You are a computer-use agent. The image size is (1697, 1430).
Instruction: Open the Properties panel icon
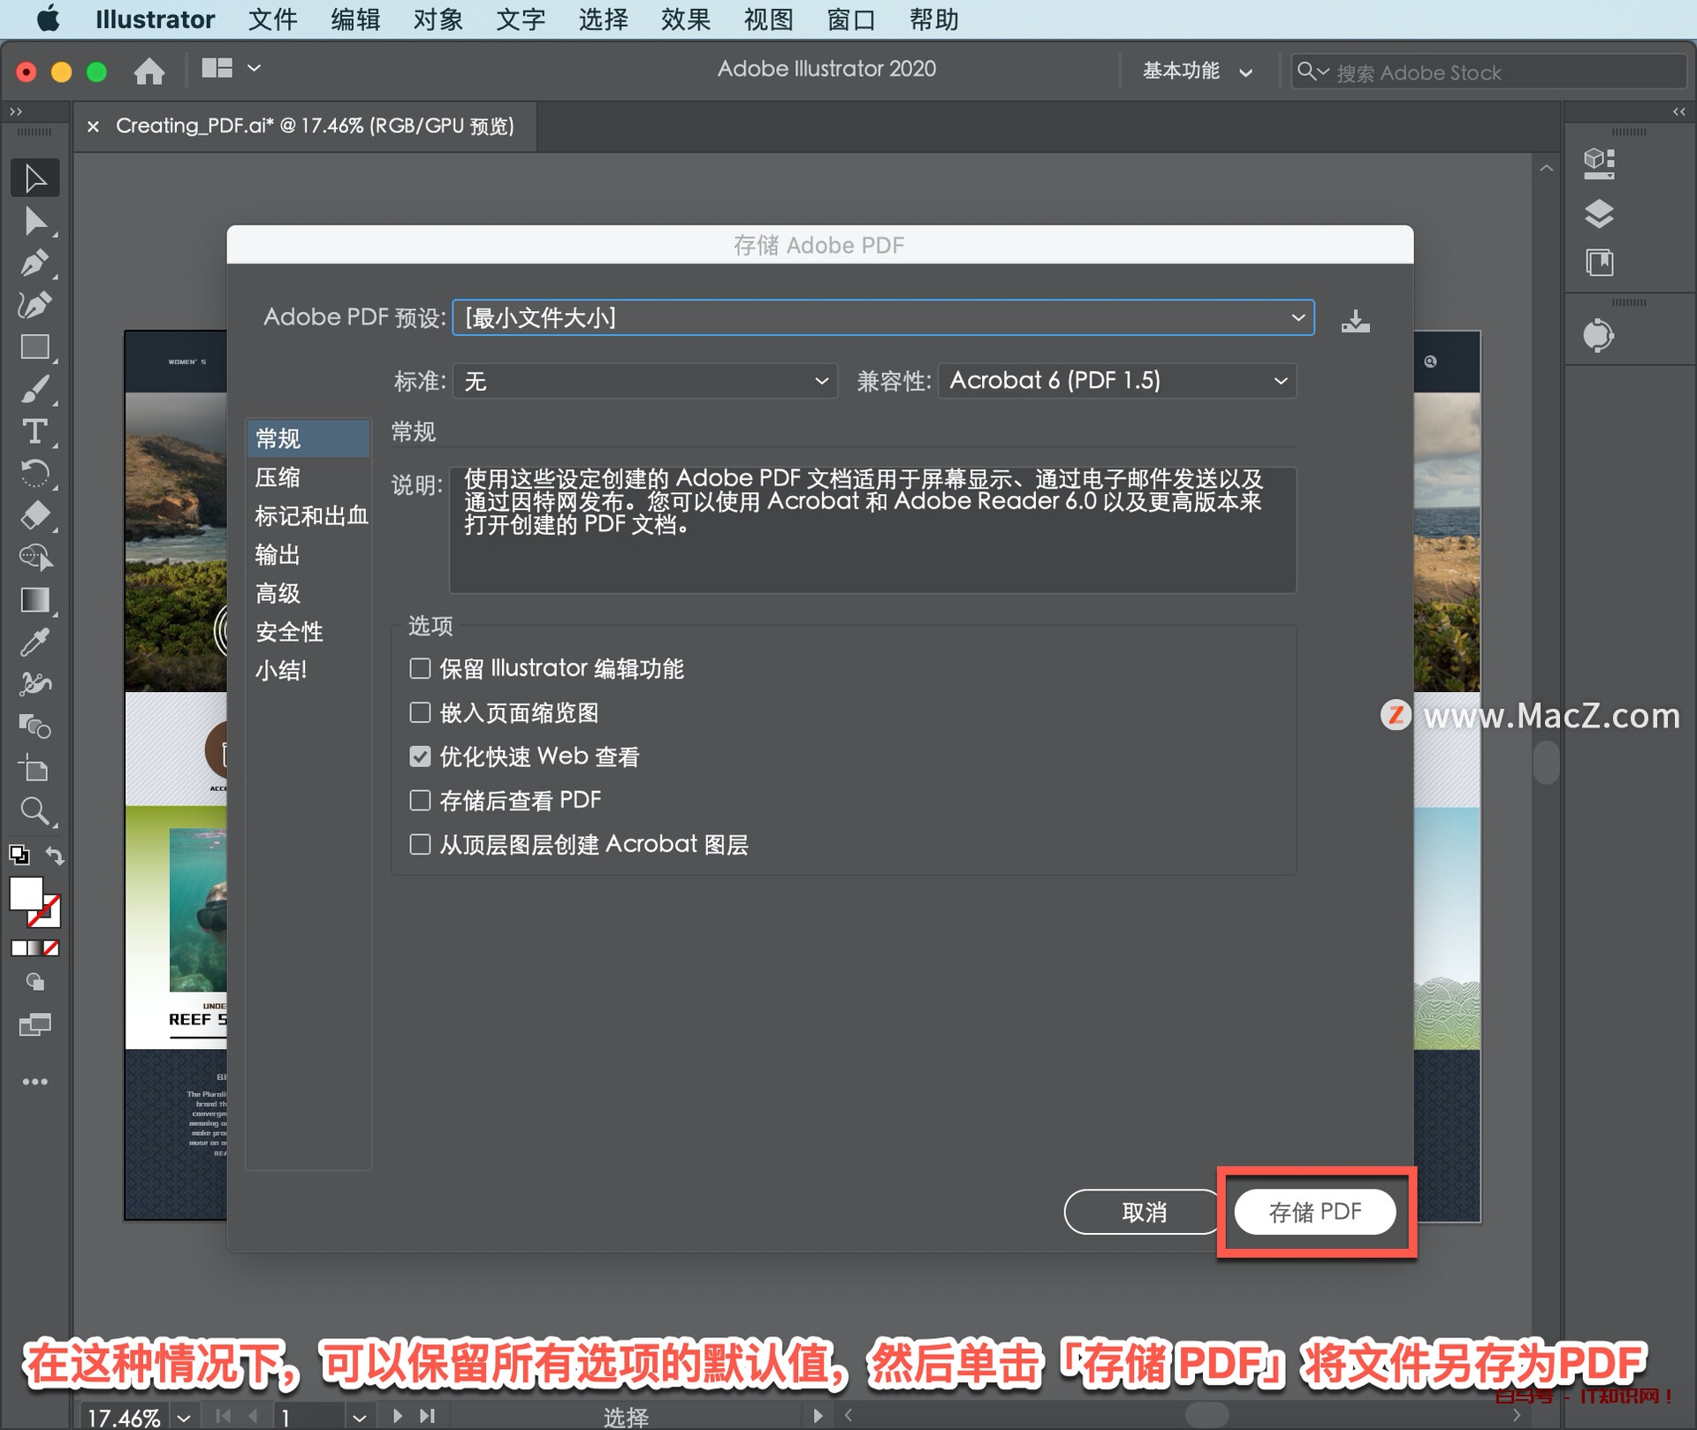1599,164
